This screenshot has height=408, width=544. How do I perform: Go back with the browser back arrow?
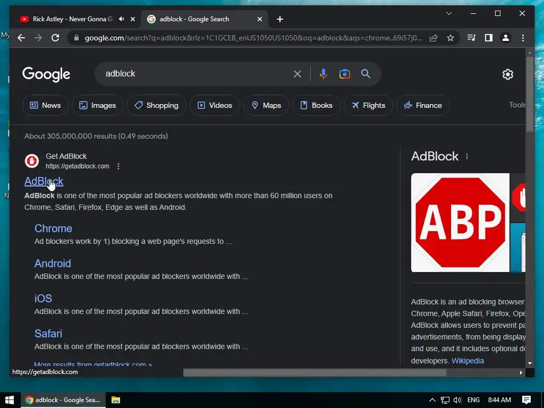pos(21,38)
